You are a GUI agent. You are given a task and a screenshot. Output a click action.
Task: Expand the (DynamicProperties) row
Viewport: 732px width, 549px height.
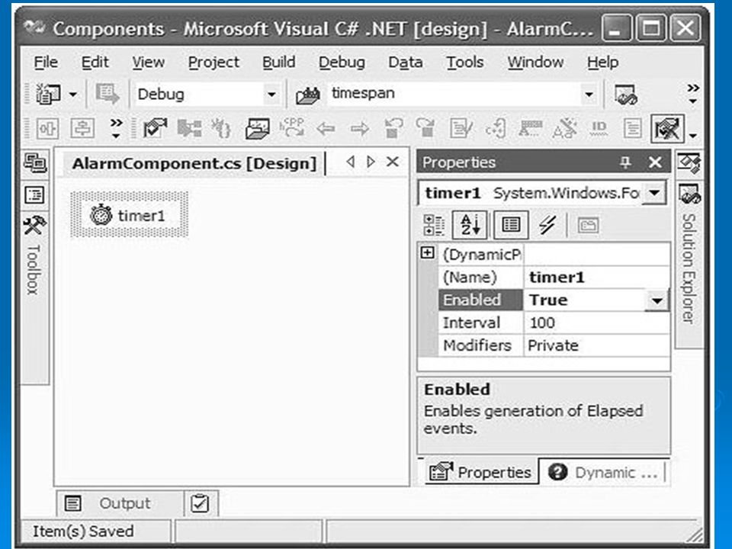[x=427, y=253]
